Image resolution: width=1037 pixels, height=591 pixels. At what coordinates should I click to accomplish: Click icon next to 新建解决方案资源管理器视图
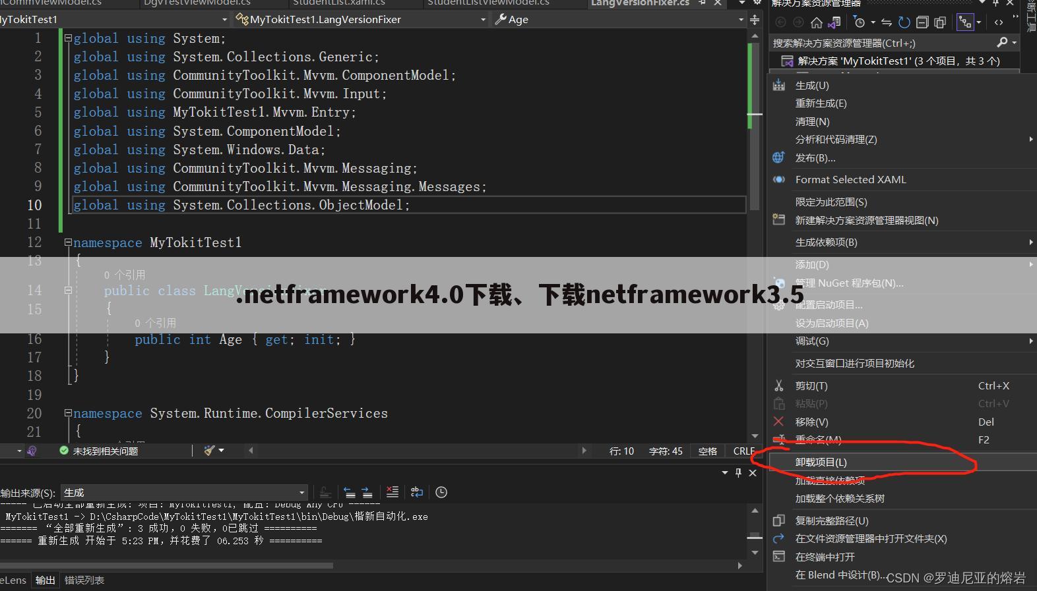click(779, 220)
